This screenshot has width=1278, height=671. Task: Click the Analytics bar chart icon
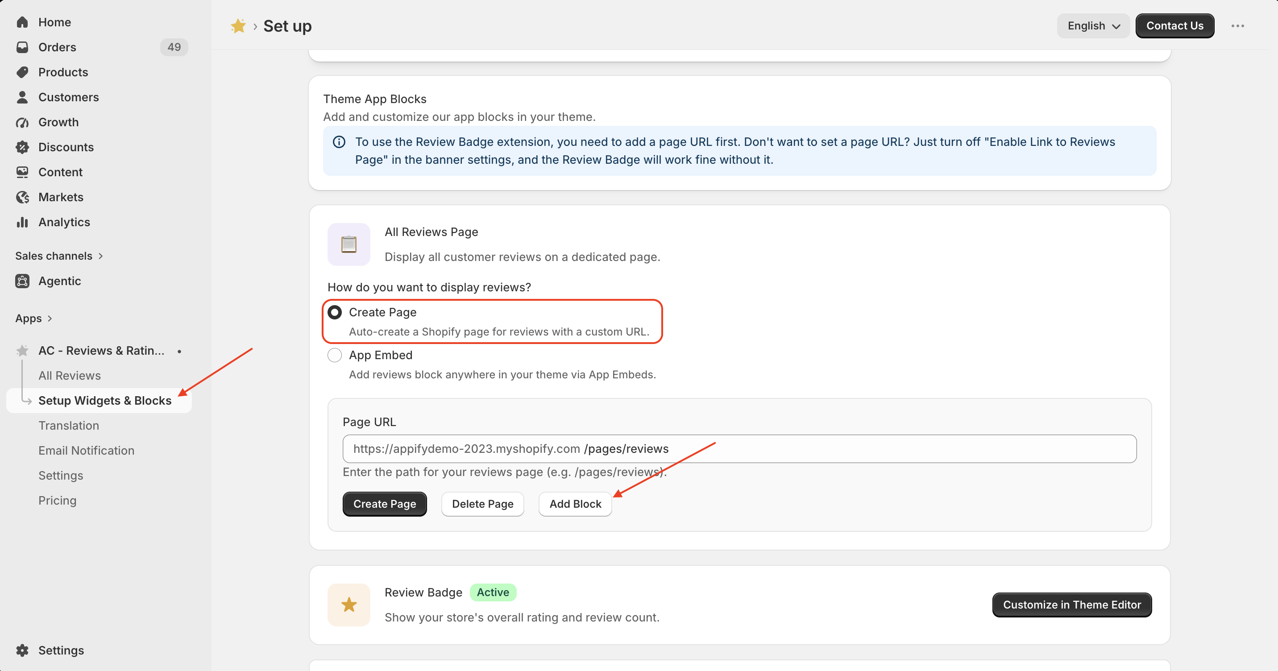pos(22,222)
